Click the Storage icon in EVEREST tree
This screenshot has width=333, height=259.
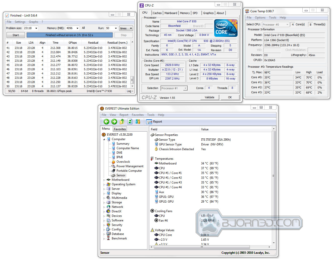[108, 202]
